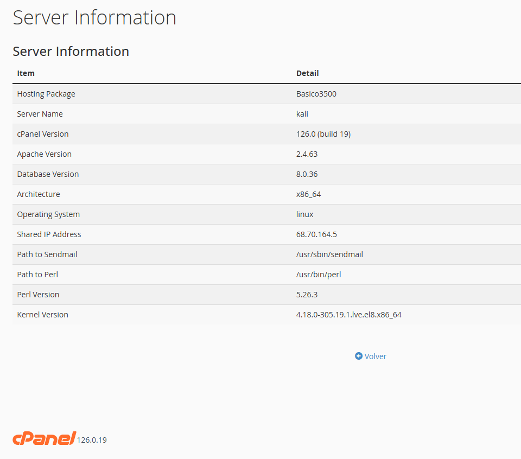Click the Server Information section subheading
521x459 pixels.
coord(71,52)
